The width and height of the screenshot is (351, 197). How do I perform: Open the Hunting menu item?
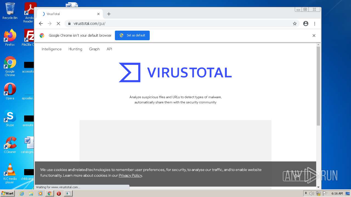(x=75, y=49)
